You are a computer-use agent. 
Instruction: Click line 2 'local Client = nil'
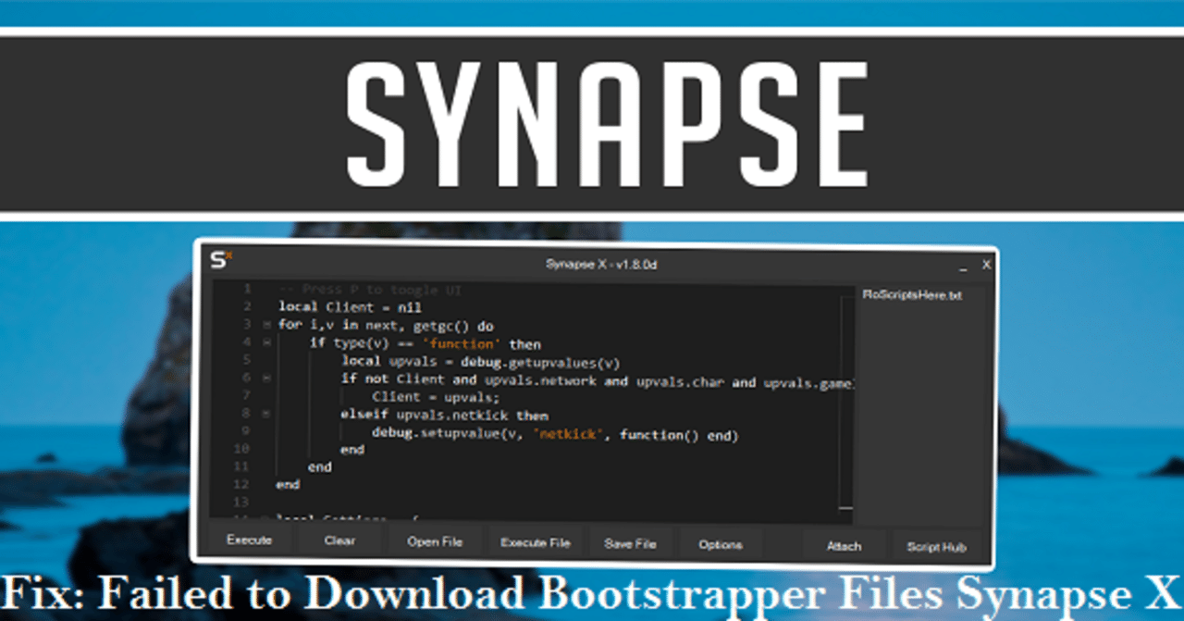tap(350, 307)
